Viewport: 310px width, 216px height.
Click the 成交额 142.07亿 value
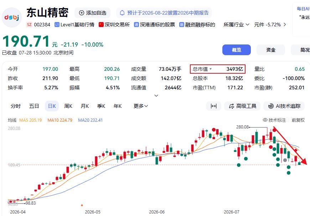[x=171, y=78]
